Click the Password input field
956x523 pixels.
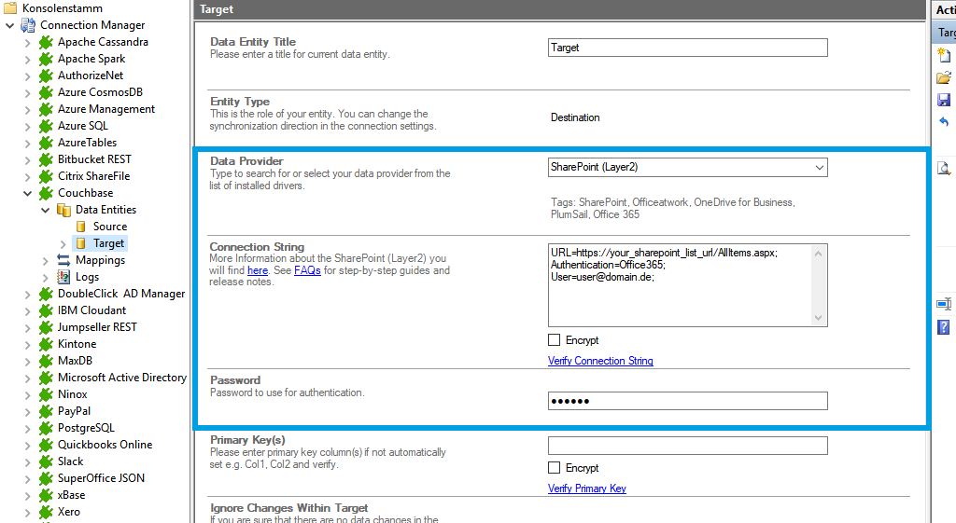pos(687,401)
